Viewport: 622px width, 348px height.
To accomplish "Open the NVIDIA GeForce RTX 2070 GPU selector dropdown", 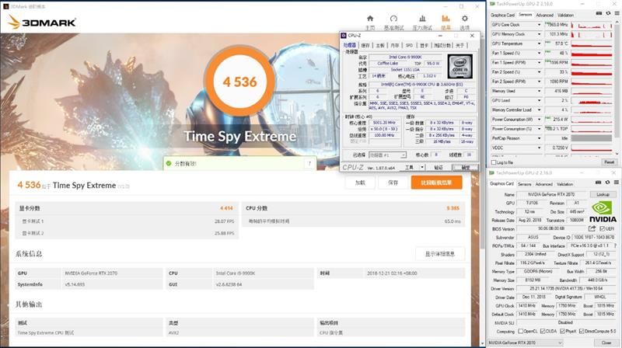I will [525, 343].
